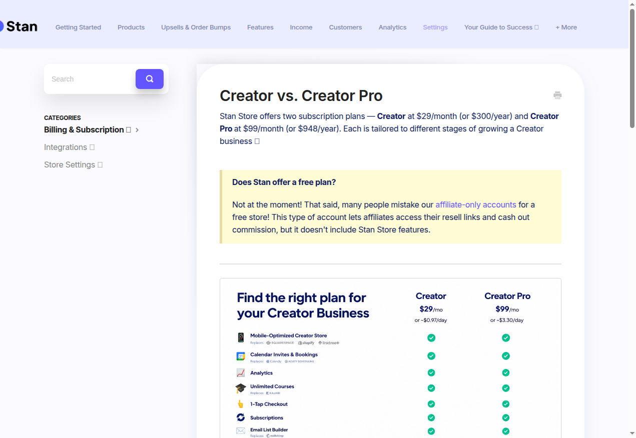Open the Analytics menu in the top navigation
636x438 pixels.
coord(392,27)
